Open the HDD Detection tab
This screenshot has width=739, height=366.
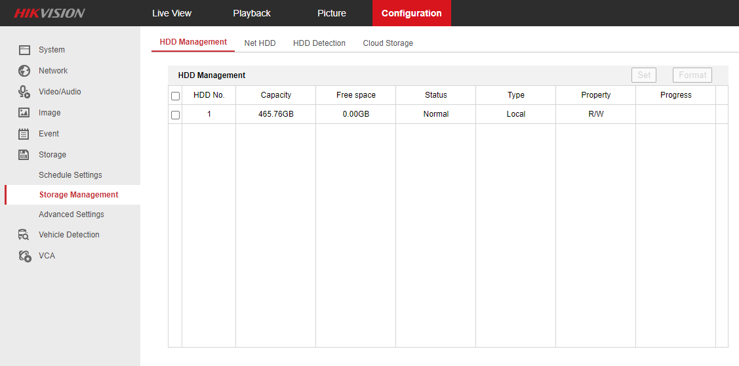[x=319, y=43]
